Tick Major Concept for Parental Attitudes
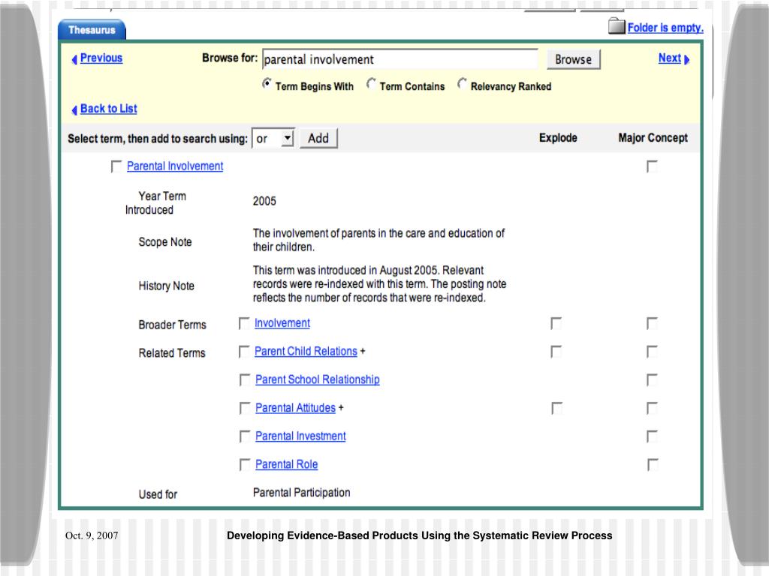This screenshot has width=769, height=576. pos(652,408)
